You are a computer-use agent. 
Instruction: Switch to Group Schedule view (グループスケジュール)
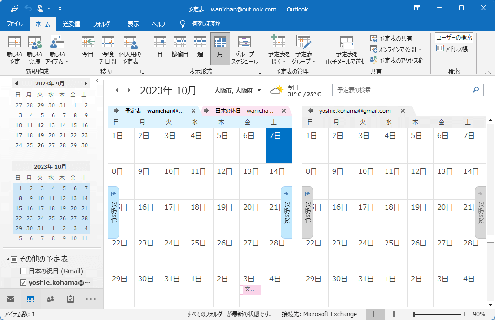(244, 50)
